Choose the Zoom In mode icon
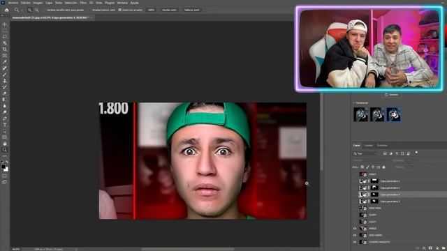 [29, 10]
